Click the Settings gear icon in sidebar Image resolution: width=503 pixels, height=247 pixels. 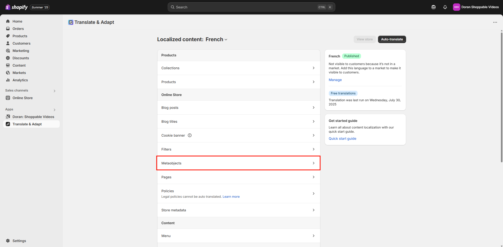coord(8,241)
